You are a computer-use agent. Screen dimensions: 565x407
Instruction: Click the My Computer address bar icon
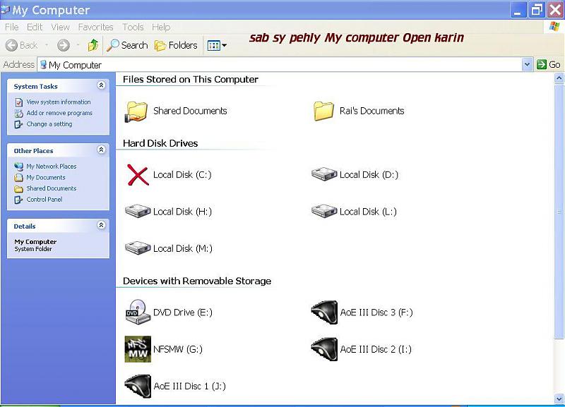click(43, 65)
